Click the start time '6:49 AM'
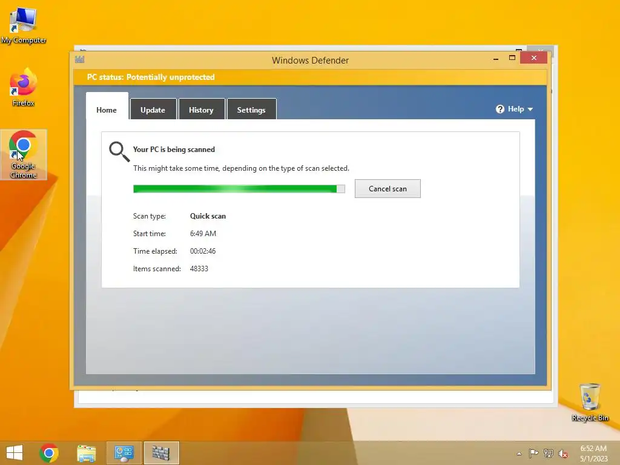Viewport: 620px width, 465px height. (x=203, y=234)
